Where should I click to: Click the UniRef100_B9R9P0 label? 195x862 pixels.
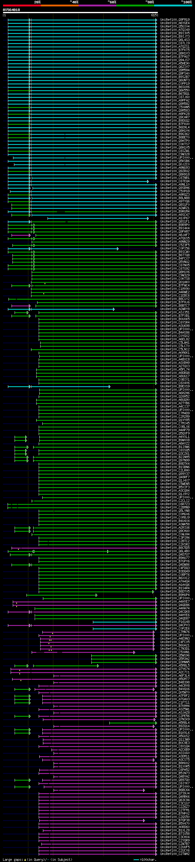pyautogui.click(x=175, y=225)
